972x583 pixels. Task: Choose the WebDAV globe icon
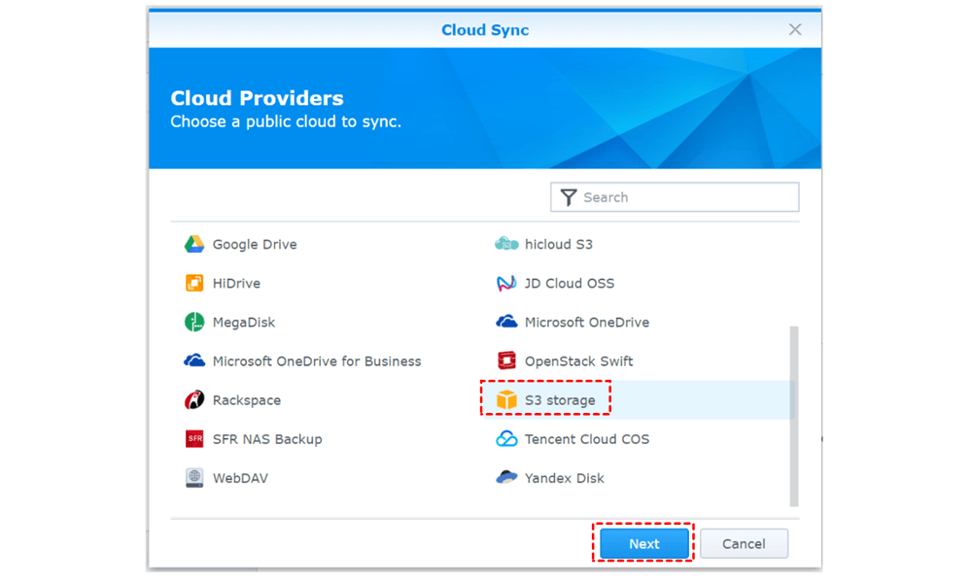coord(194,478)
